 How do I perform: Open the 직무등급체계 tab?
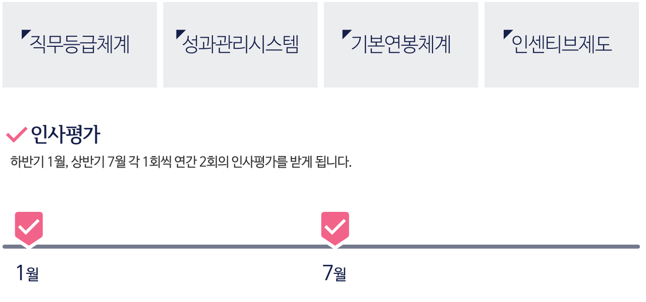click(80, 45)
